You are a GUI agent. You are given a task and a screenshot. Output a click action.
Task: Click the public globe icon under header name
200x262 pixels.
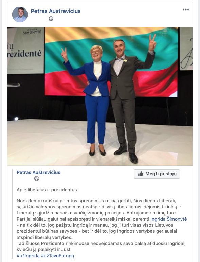click(x=51, y=19)
